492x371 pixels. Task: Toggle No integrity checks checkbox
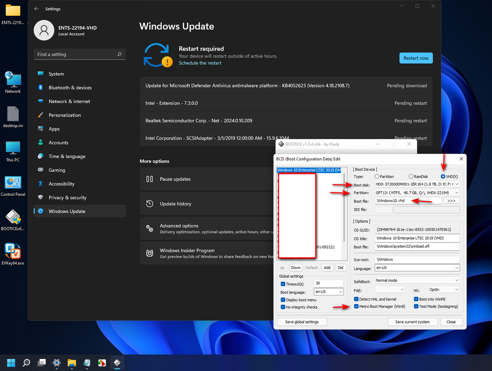283,307
